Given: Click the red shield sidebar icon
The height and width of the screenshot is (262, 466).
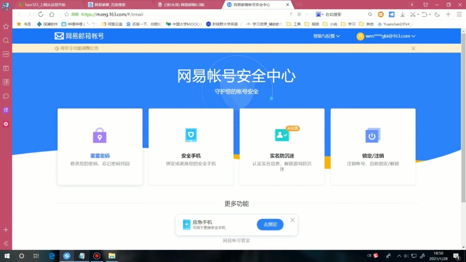Looking at the screenshot, I should pyautogui.click(x=6, y=124).
